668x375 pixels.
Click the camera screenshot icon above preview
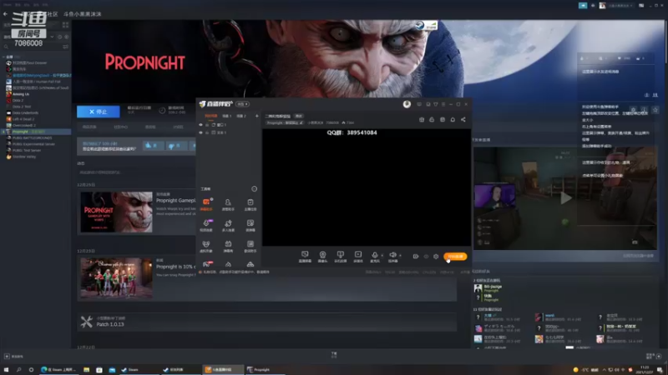(x=422, y=120)
